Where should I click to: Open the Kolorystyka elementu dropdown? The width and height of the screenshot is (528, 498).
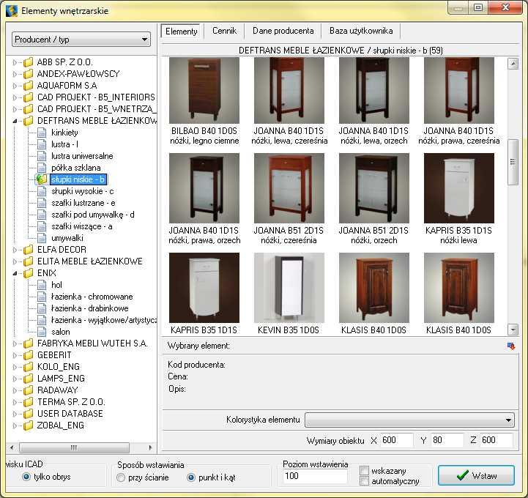pyautogui.click(x=409, y=420)
